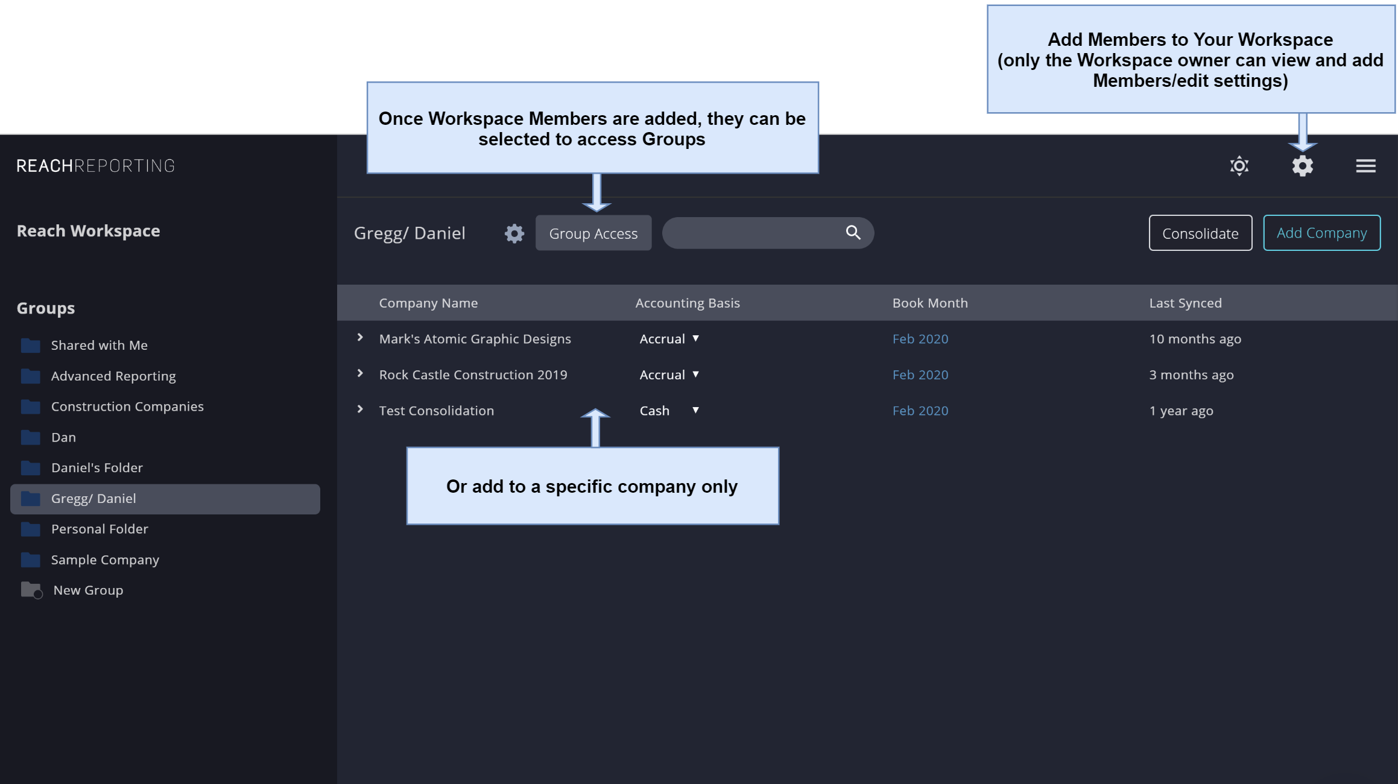Screen dimensions: 1398x784
Task: Open Feb 2020 link for Rock Castle Construction
Action: click(x=920, y=375)
